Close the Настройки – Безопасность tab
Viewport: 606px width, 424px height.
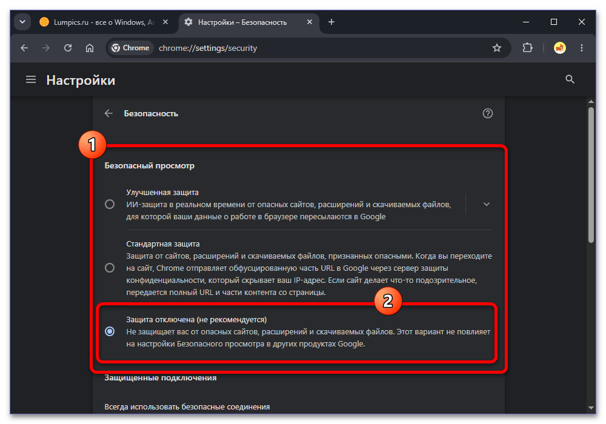[x=310, y=22]
